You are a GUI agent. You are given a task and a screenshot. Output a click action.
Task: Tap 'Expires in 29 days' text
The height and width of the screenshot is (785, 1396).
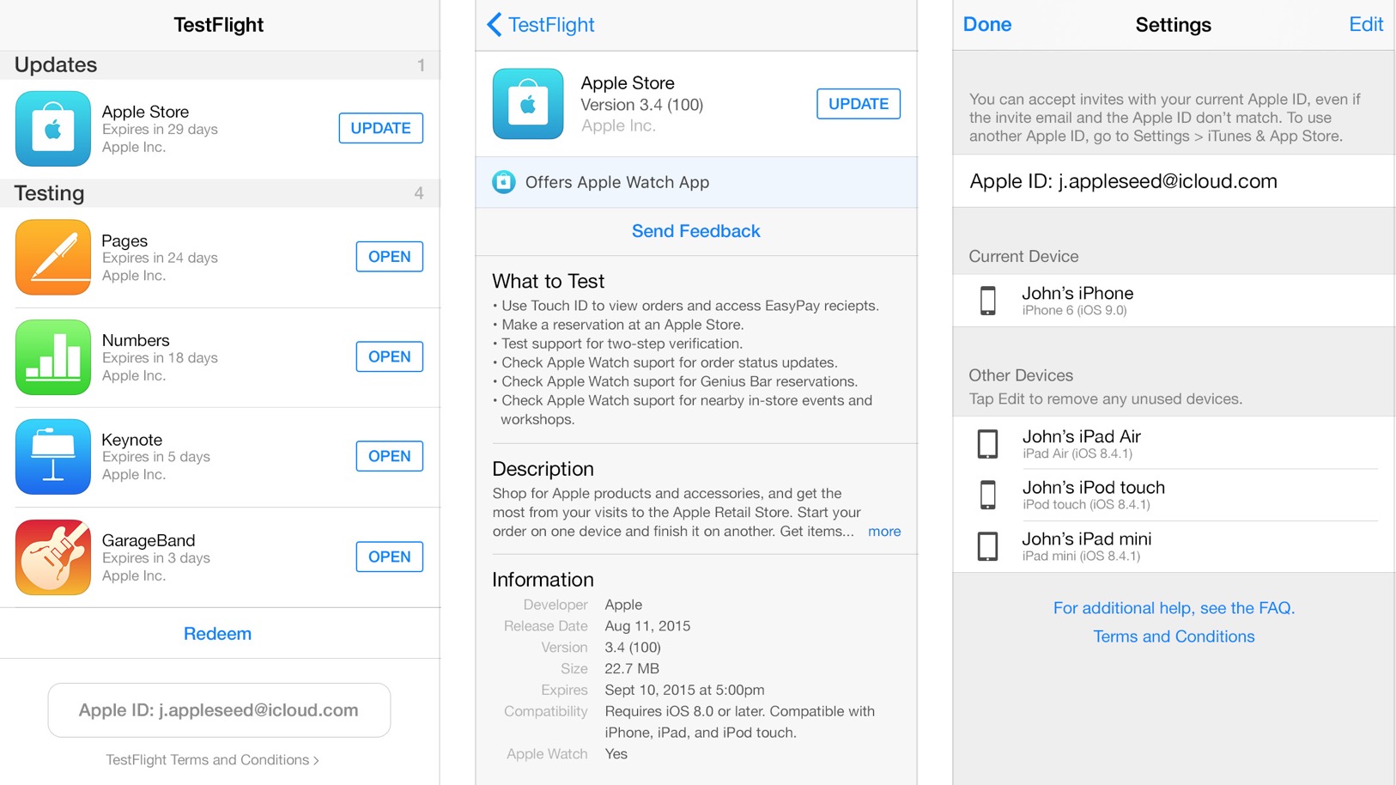pos(160,130)
